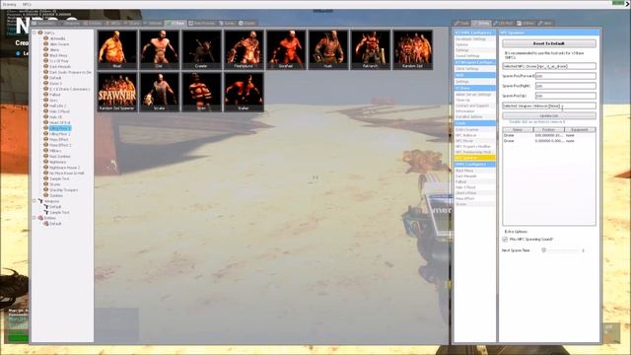
Task: Switch to the Saves tab
Action: (228, 24)
